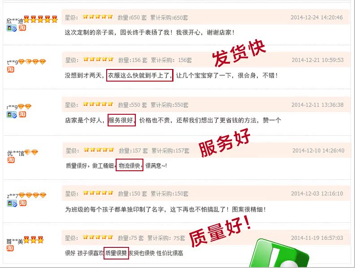Click highlighted text 衣服这么快就到手上了
Screen dimensions: 355x268
(x=140, y=75)
